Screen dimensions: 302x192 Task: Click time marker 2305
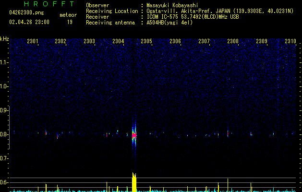point(146,41)
